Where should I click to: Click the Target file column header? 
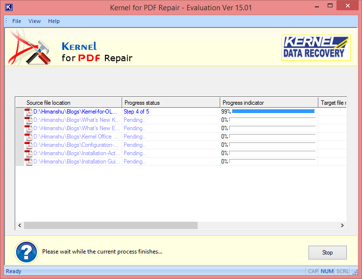332,102
